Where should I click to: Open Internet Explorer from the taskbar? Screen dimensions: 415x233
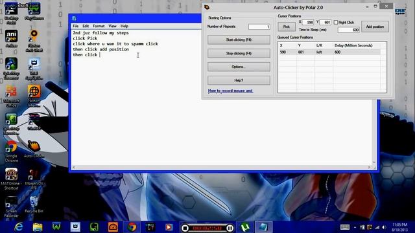[x=19, y=227]
